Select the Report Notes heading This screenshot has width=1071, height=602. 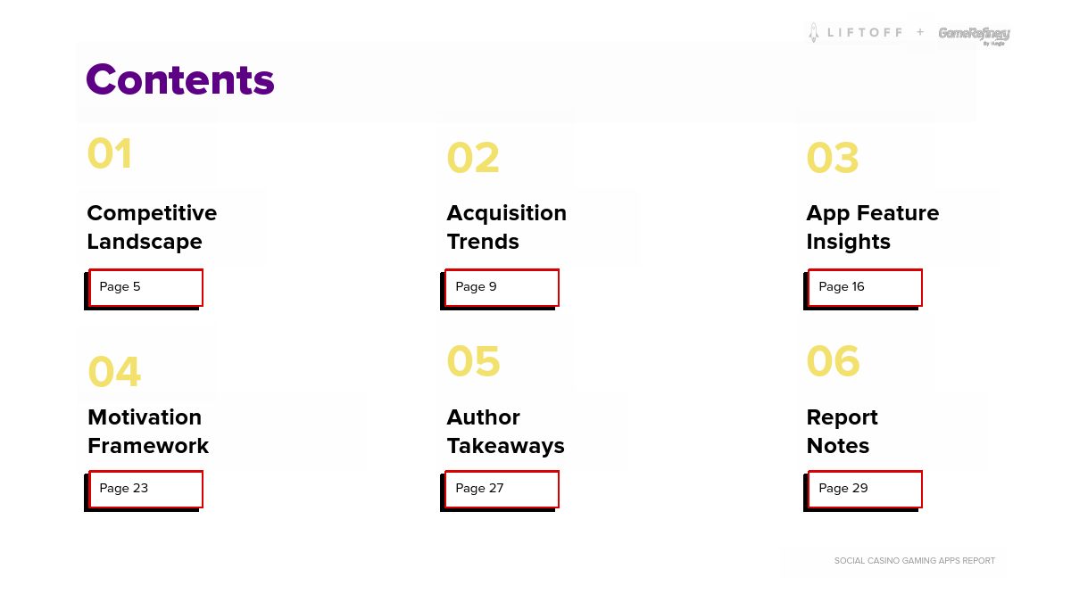point(842,432)
